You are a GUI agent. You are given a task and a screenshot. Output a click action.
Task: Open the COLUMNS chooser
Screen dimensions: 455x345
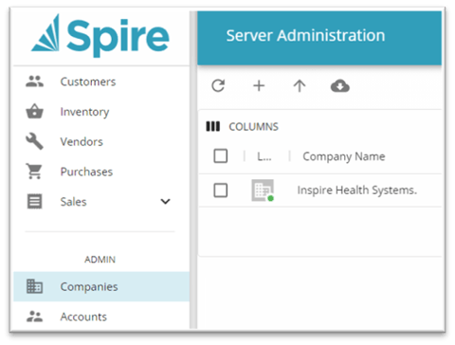[x=243, y=127]
